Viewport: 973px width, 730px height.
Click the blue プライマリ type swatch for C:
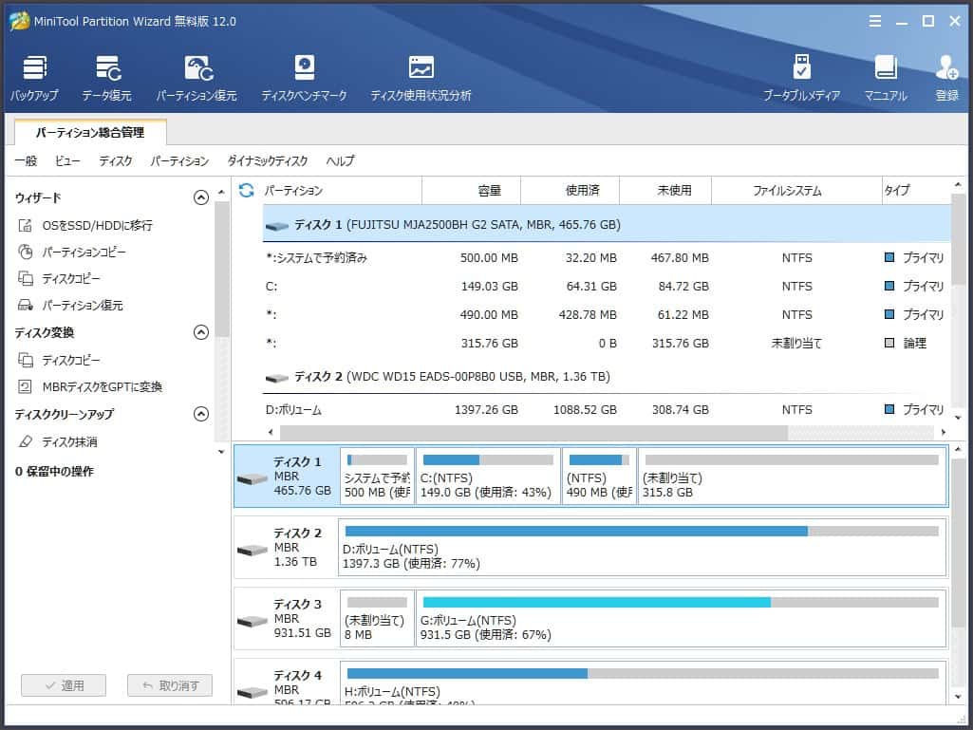[x=889, y=286]
